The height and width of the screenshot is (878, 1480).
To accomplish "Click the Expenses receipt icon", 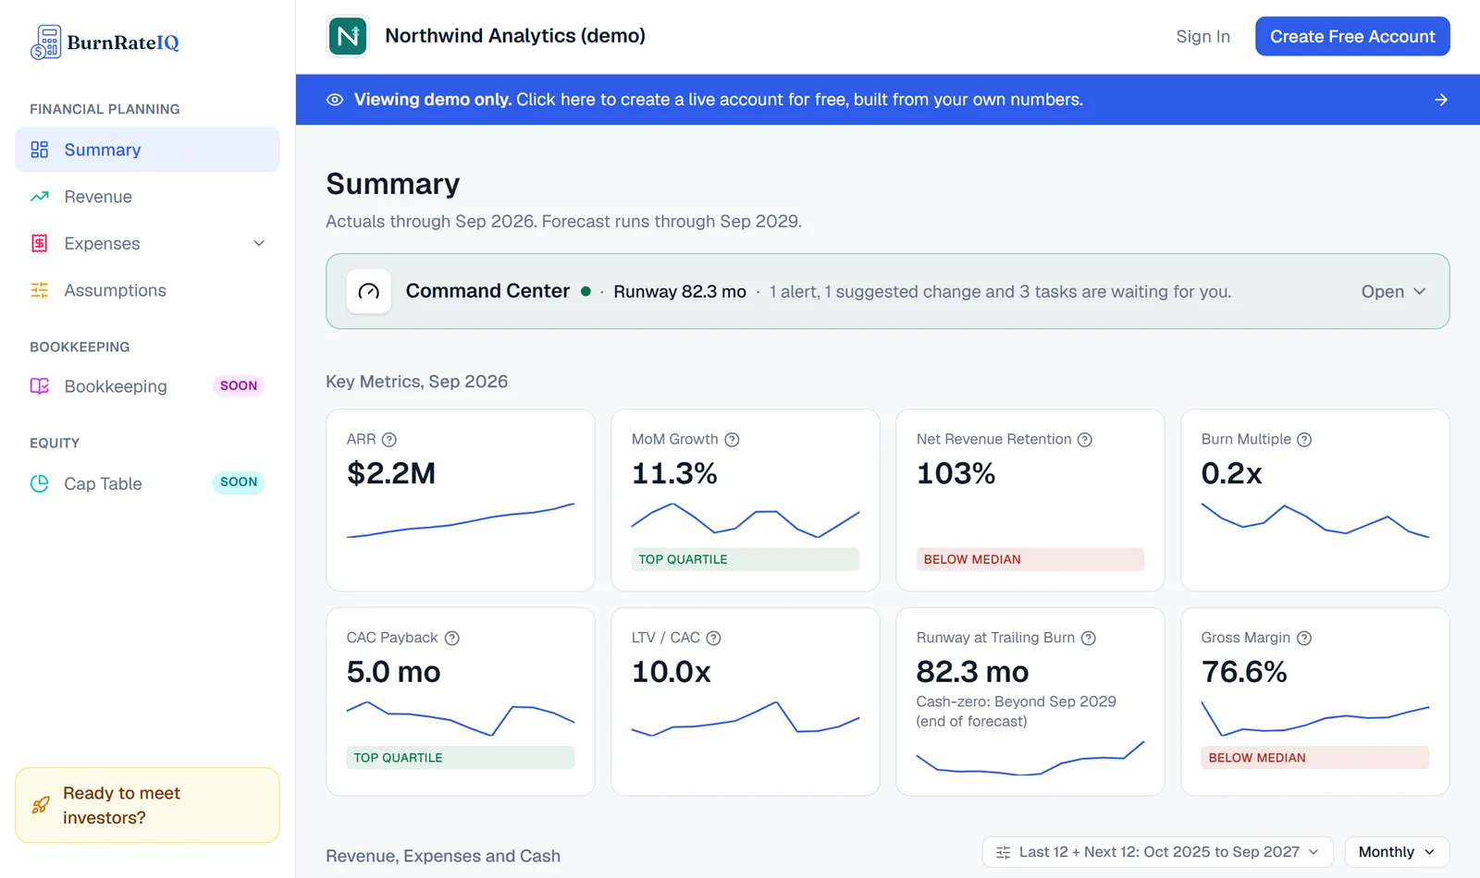I will pos(40,244).
